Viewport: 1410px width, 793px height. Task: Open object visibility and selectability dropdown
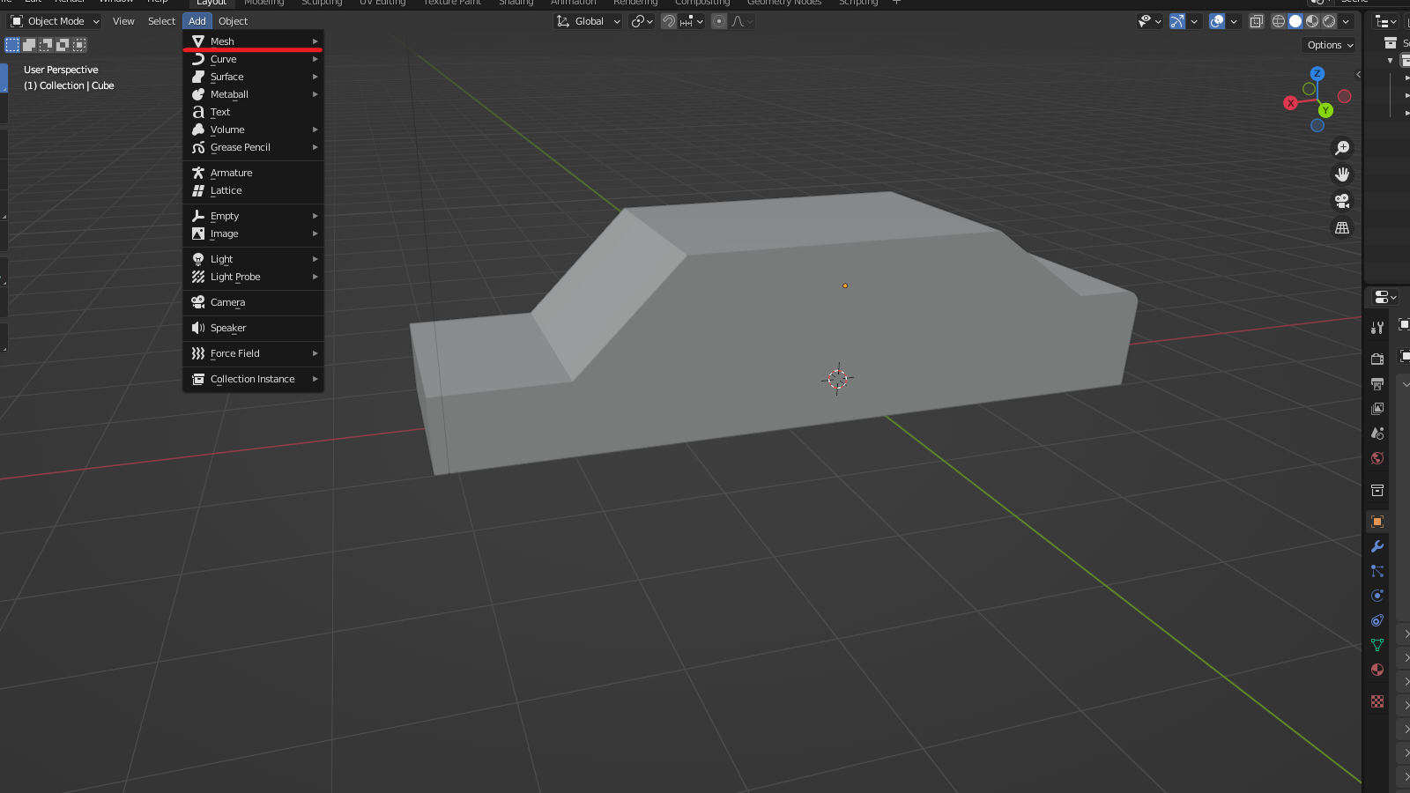[x=1150, y=21]
